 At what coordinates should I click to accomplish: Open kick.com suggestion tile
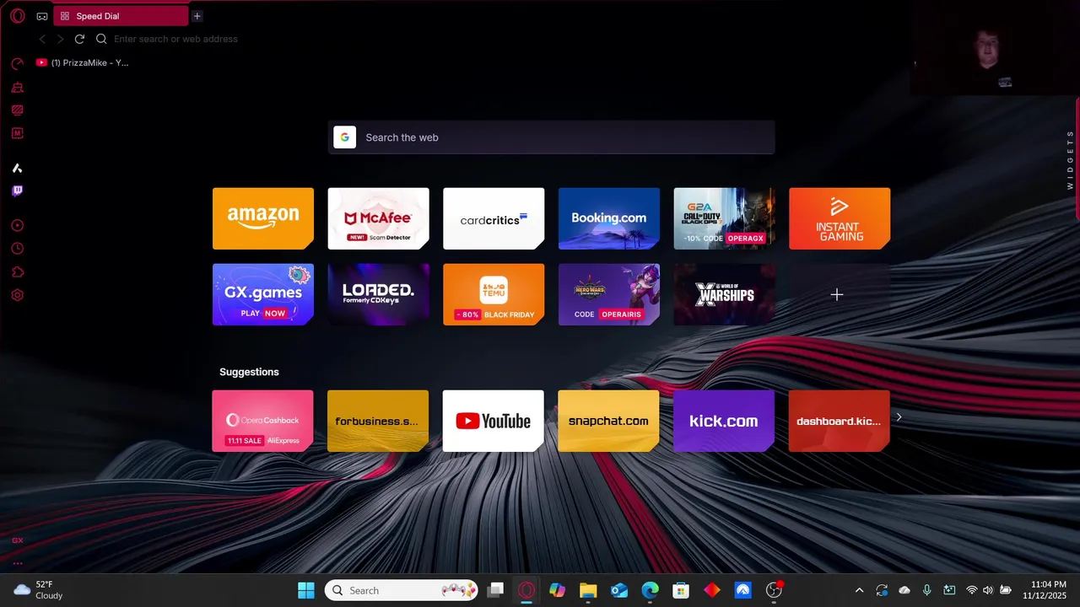724,421
